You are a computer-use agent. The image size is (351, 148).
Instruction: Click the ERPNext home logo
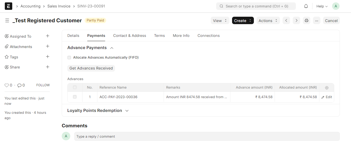pos(9,6)
